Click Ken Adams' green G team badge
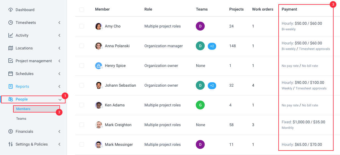The height and width of the screenshot is (155, 340). [200, 105]
